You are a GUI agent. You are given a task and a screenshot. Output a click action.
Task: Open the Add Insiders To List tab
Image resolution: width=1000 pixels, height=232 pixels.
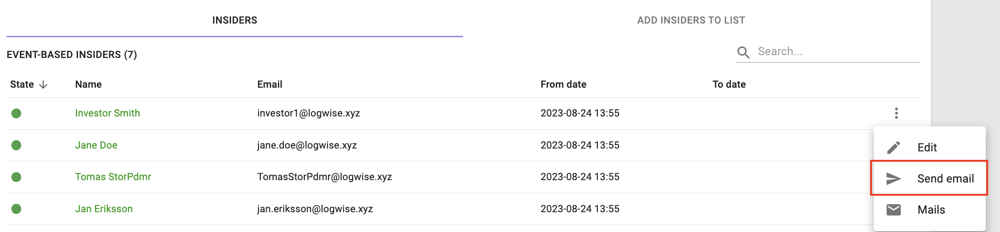[691, 20]
